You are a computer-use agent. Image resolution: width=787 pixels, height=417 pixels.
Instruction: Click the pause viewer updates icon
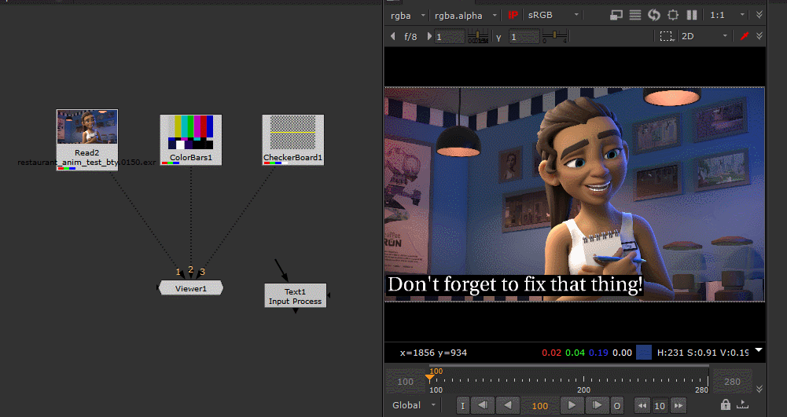(x=692, y=15)
